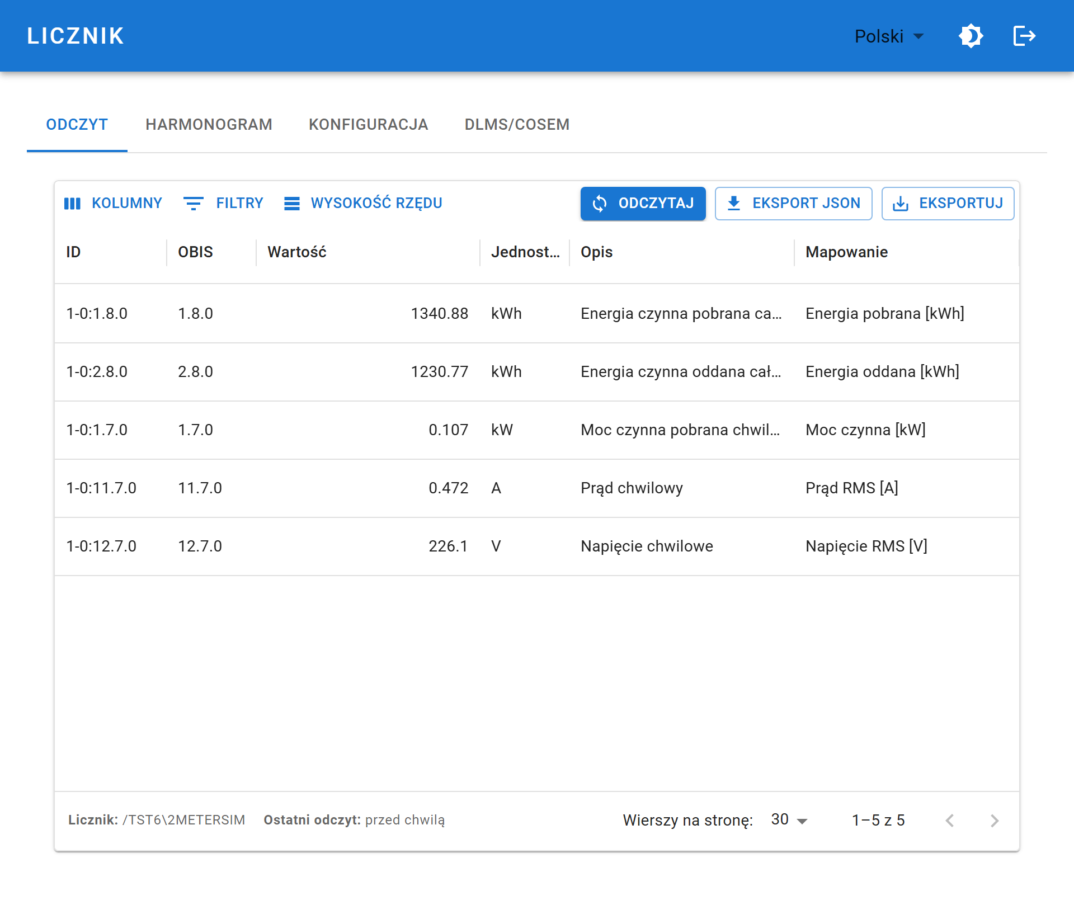The width and height of the screenshot is (1074, 905).
Task: Click the 'Napięcie RMS [V]' mapping cell
Action: point(907,546)
